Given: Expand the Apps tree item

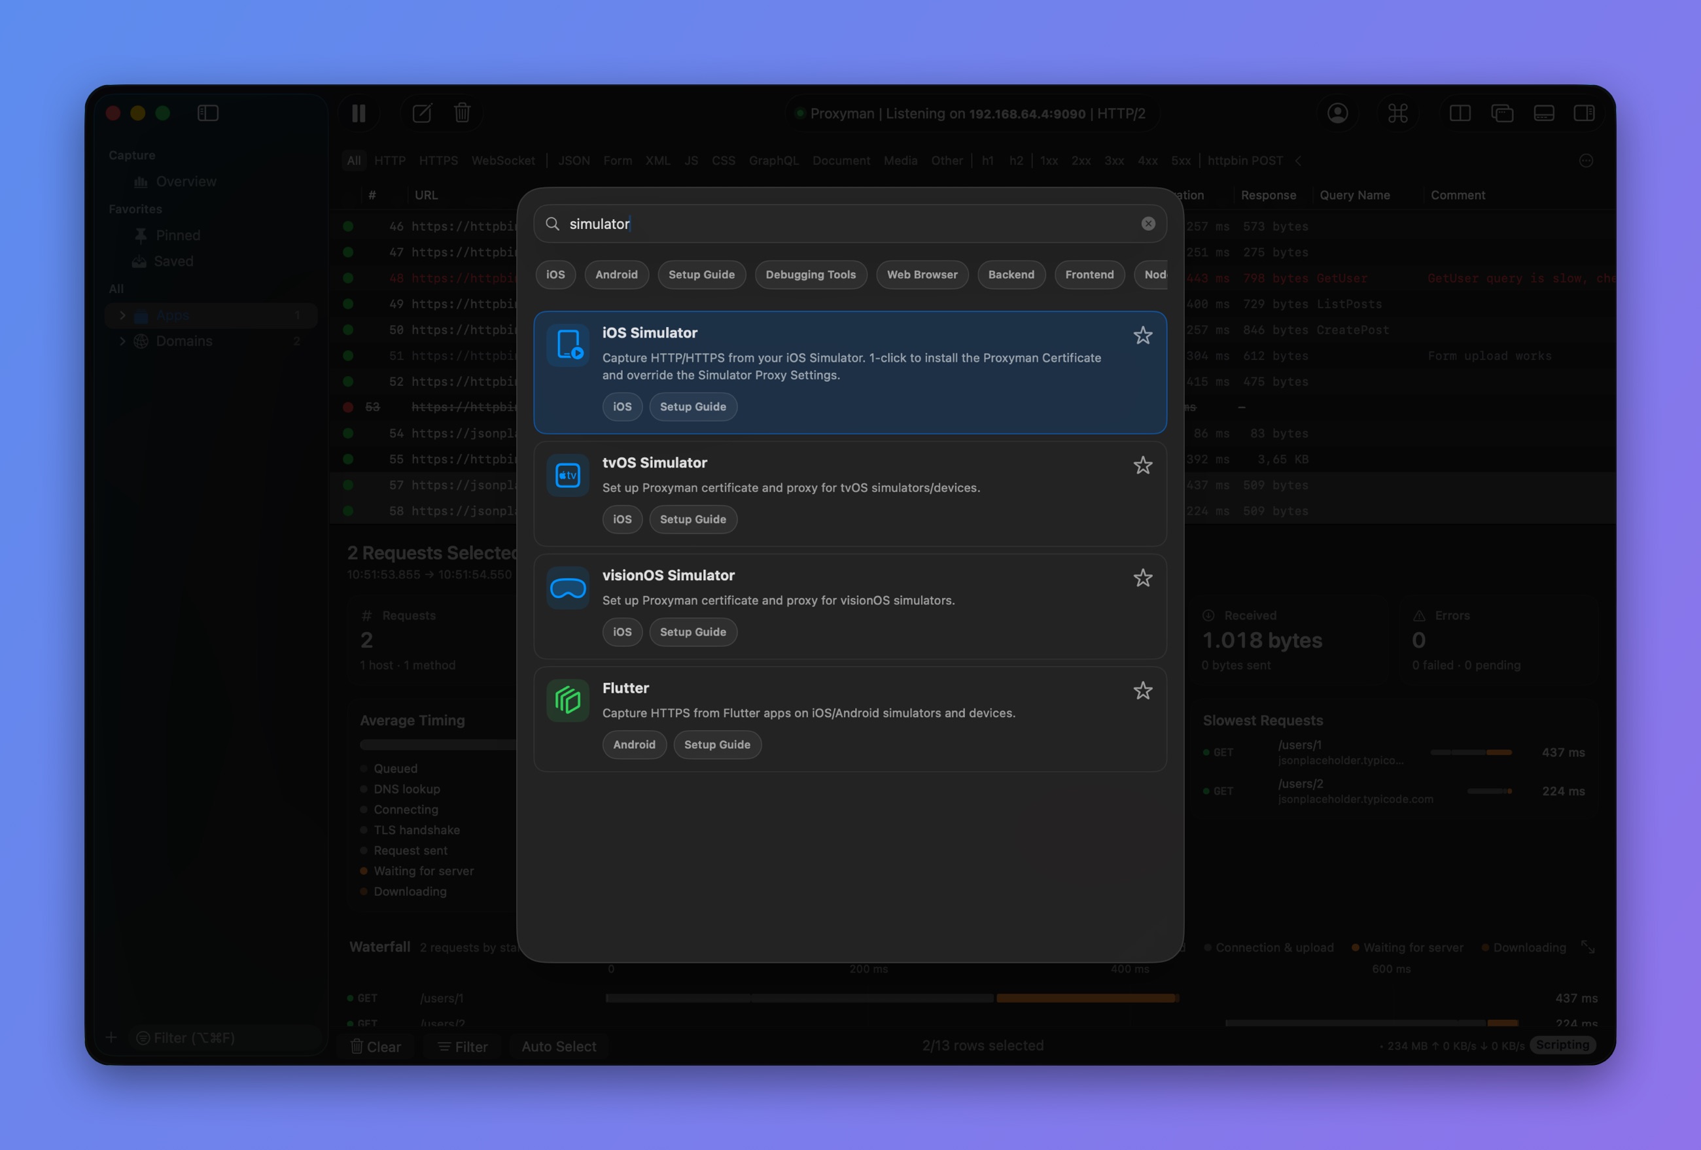Looking at the screenshot, I should coord(122,315).
